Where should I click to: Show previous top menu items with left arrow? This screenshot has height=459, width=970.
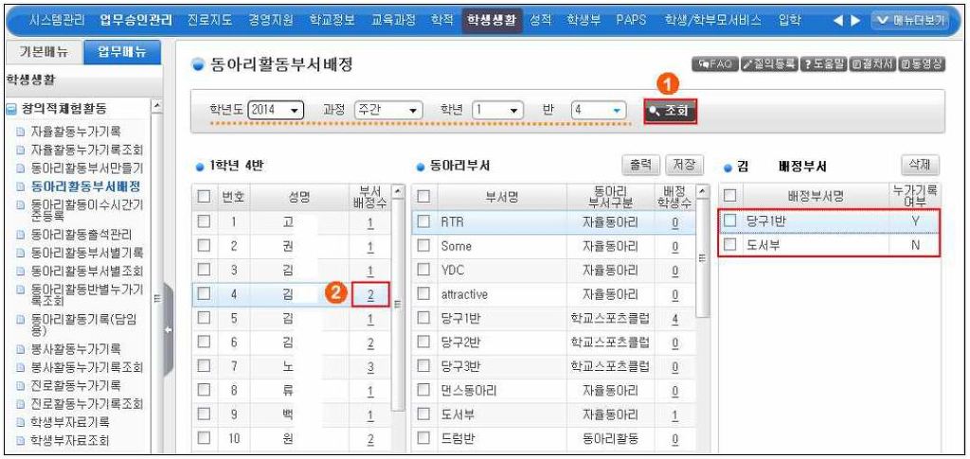point(838,21)
